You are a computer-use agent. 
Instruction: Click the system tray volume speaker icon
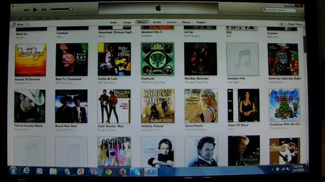click(288, 169)
